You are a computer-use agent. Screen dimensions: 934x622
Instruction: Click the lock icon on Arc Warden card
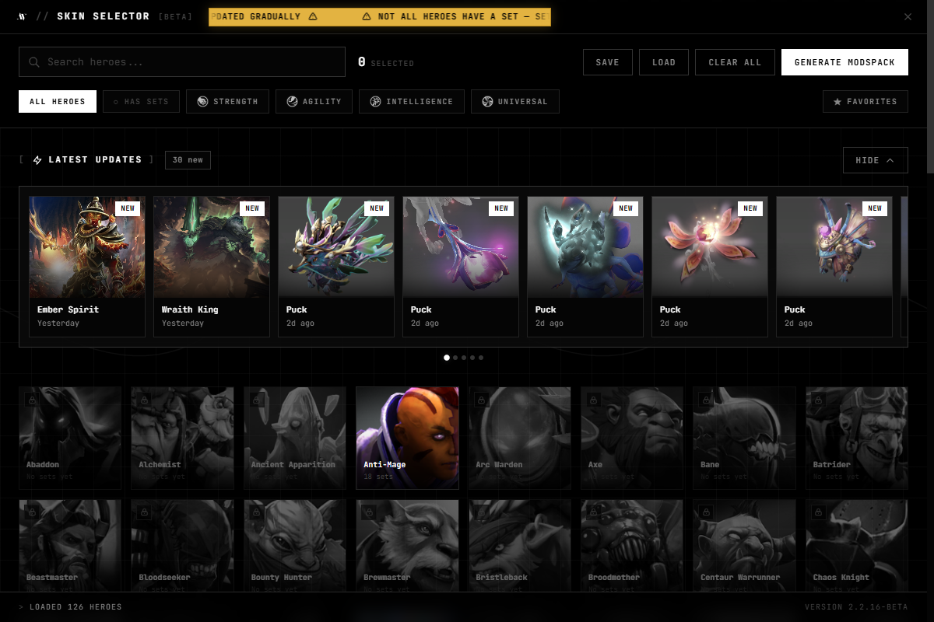click(481, 400)
